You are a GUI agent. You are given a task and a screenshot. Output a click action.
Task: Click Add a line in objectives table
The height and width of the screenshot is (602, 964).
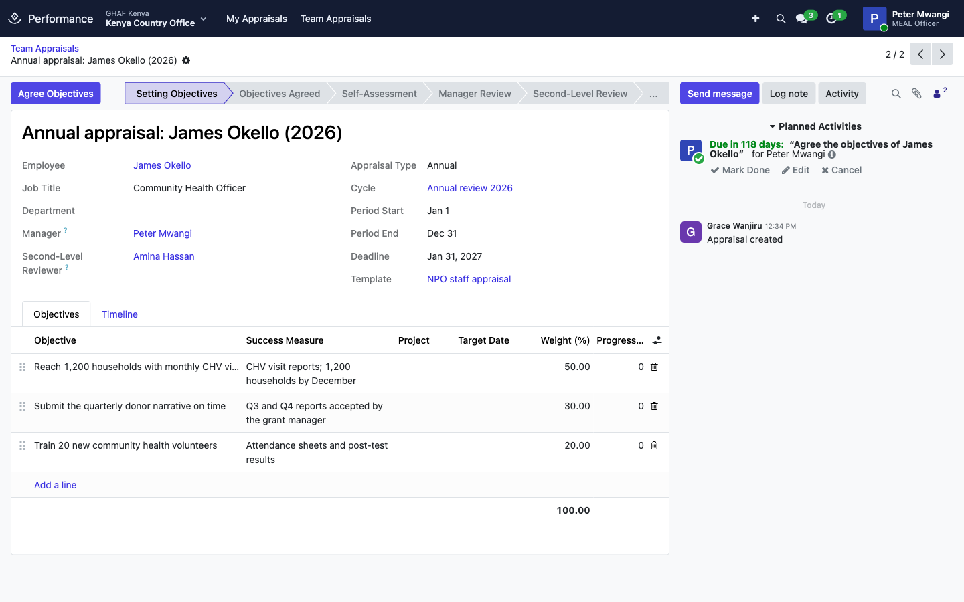point(55,485)
